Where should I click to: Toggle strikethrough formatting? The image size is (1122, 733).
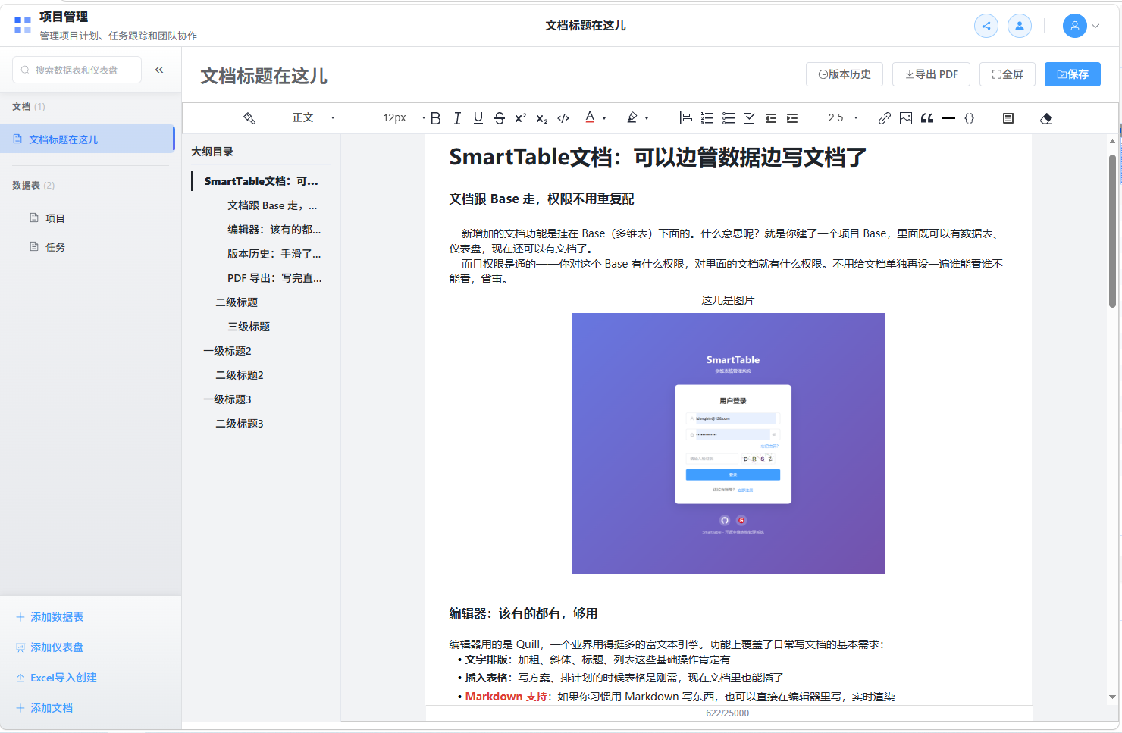(500, 118)
